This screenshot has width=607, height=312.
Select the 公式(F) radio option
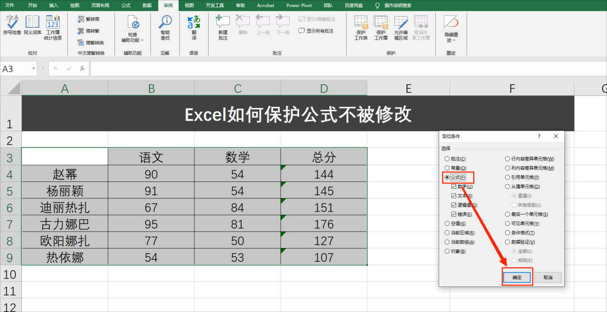point(455,178)
